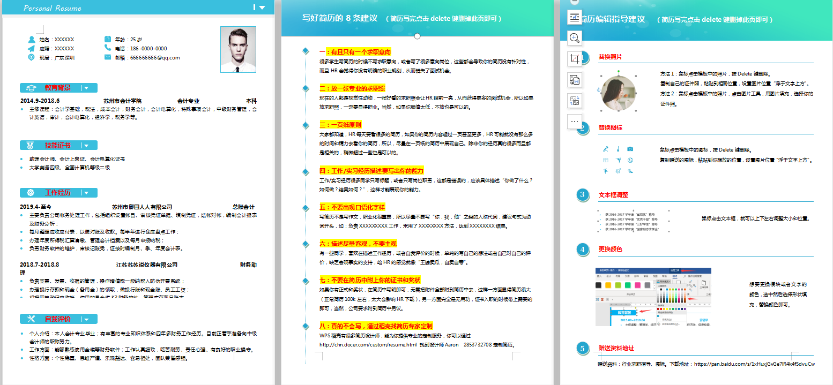Select the person icon beside 姓名
The image size is (833, 385).
(x=32, y=39)
